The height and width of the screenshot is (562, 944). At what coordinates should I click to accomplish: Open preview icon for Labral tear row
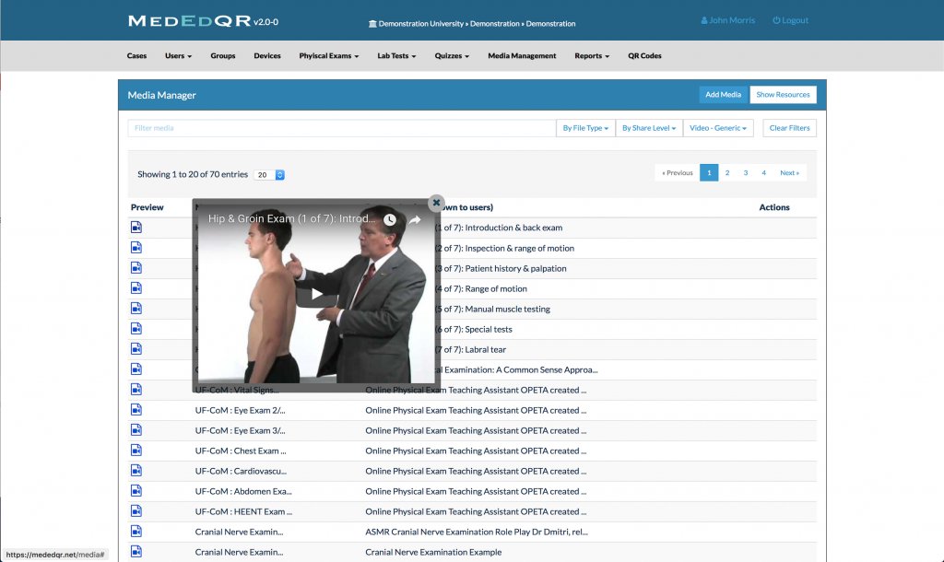point(136,349)
